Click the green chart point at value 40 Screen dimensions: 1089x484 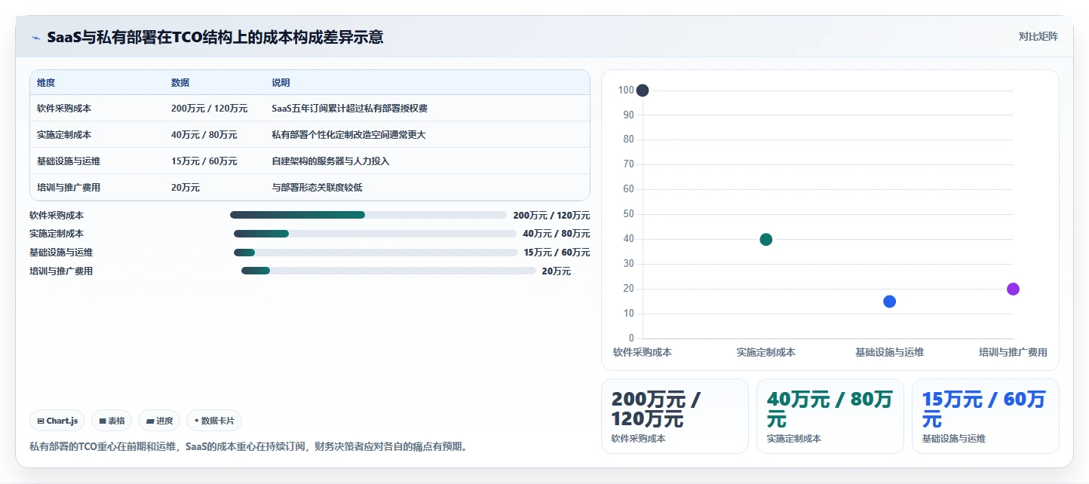(x=766, y=240)
